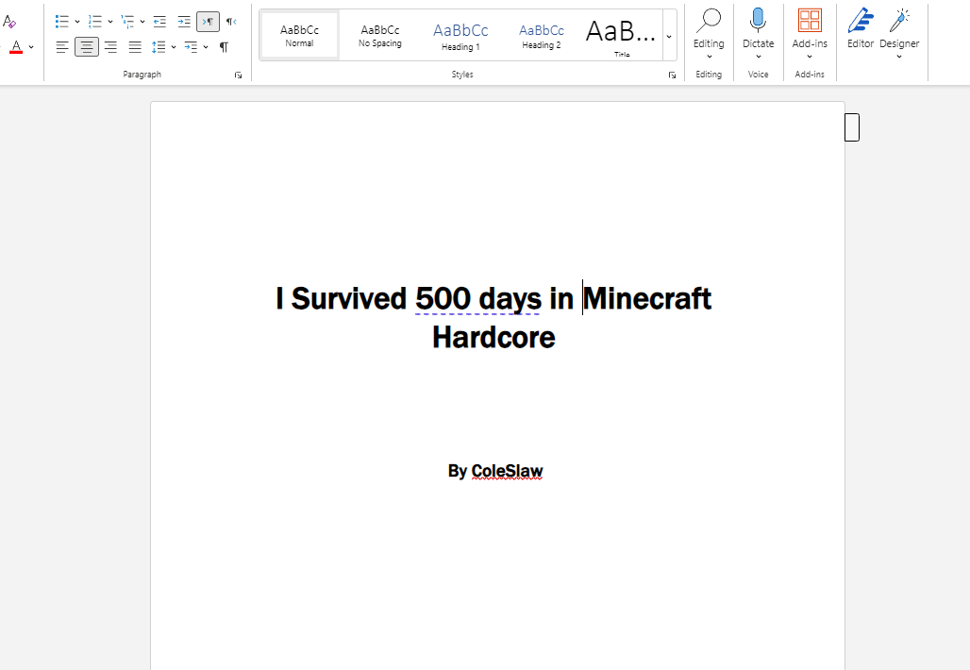
Task: Toggle left-to-right text direction
Action: (208, 22)
